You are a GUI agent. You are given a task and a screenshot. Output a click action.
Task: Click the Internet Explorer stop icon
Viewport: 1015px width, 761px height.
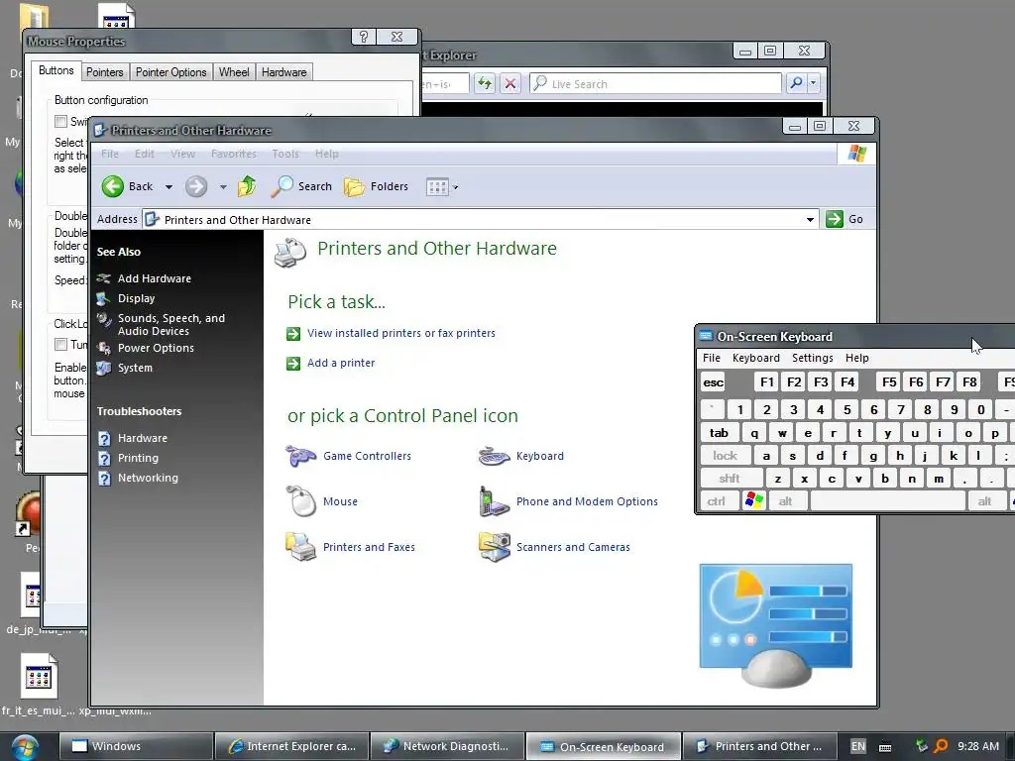point(510,83)
